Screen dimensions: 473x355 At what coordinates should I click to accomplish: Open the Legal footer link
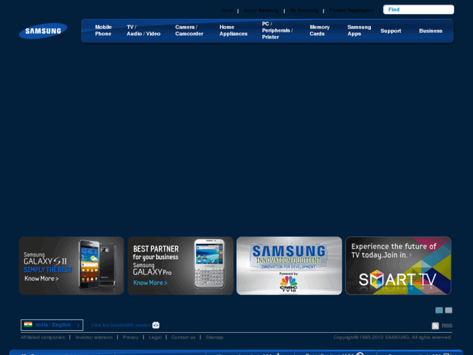coord(155,337)
